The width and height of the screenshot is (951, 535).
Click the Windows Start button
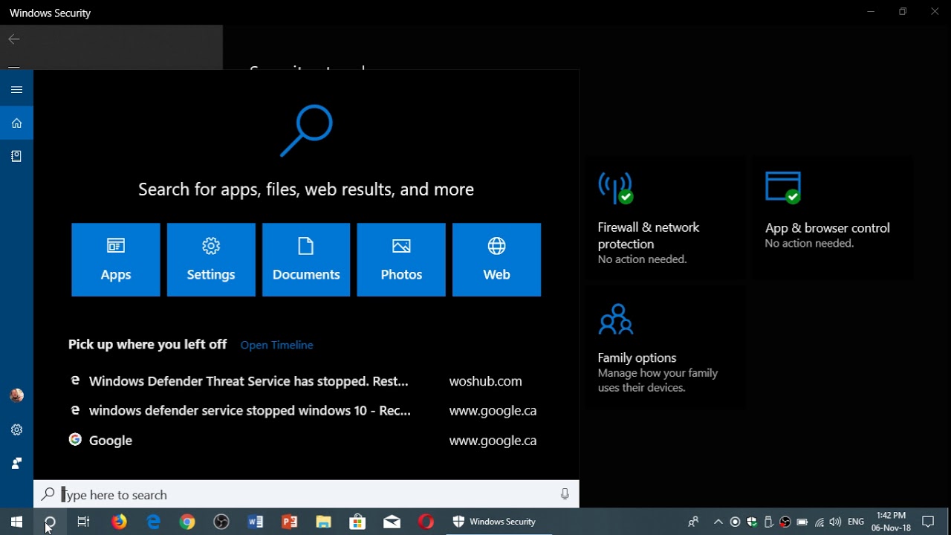click(x=16, y=522)
